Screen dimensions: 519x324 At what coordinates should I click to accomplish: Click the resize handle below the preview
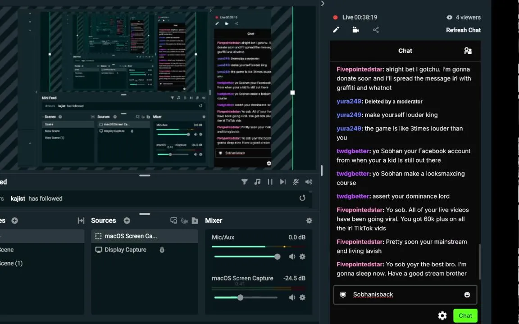tap(145, 175)
